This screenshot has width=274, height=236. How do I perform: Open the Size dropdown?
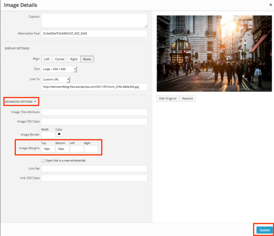click(x=59, y=69)
